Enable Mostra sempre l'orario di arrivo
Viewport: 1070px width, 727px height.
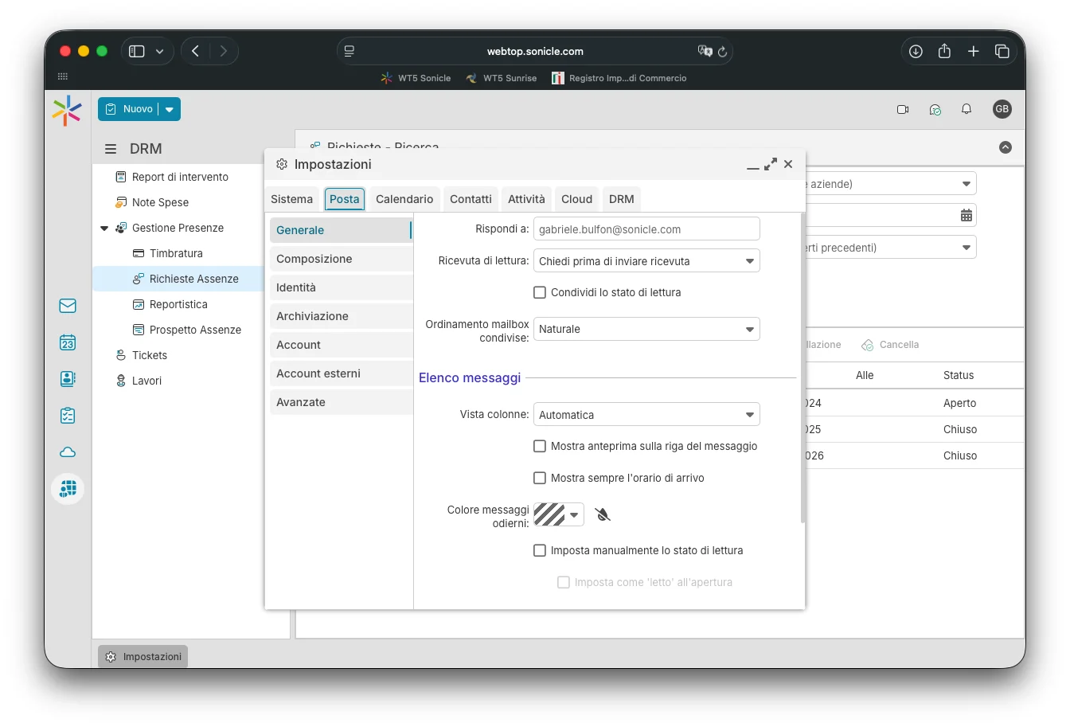click(540, 478)
